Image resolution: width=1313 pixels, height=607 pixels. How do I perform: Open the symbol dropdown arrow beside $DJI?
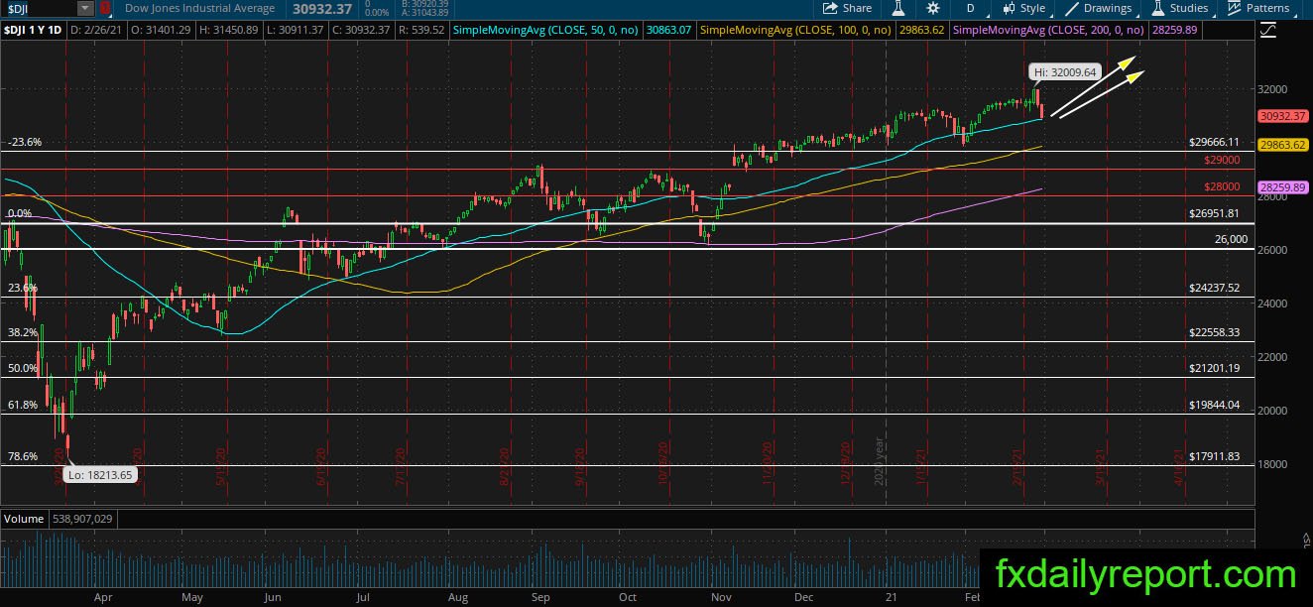84,9
